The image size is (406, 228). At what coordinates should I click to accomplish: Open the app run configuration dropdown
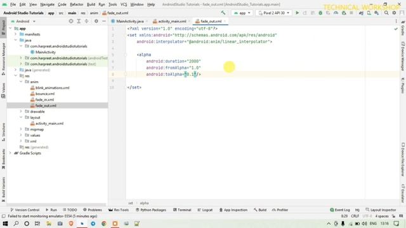[242, 13]
